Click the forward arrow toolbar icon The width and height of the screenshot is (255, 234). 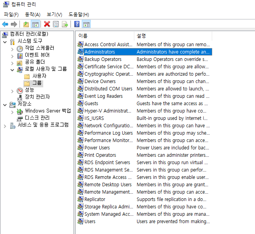coord(14,24)
